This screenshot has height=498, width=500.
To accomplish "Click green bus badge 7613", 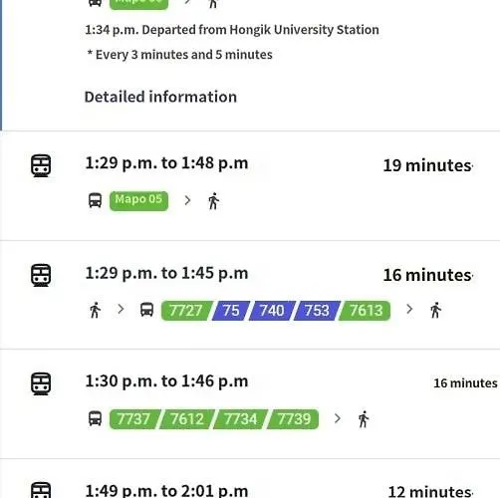I will [x=365, y=311].
